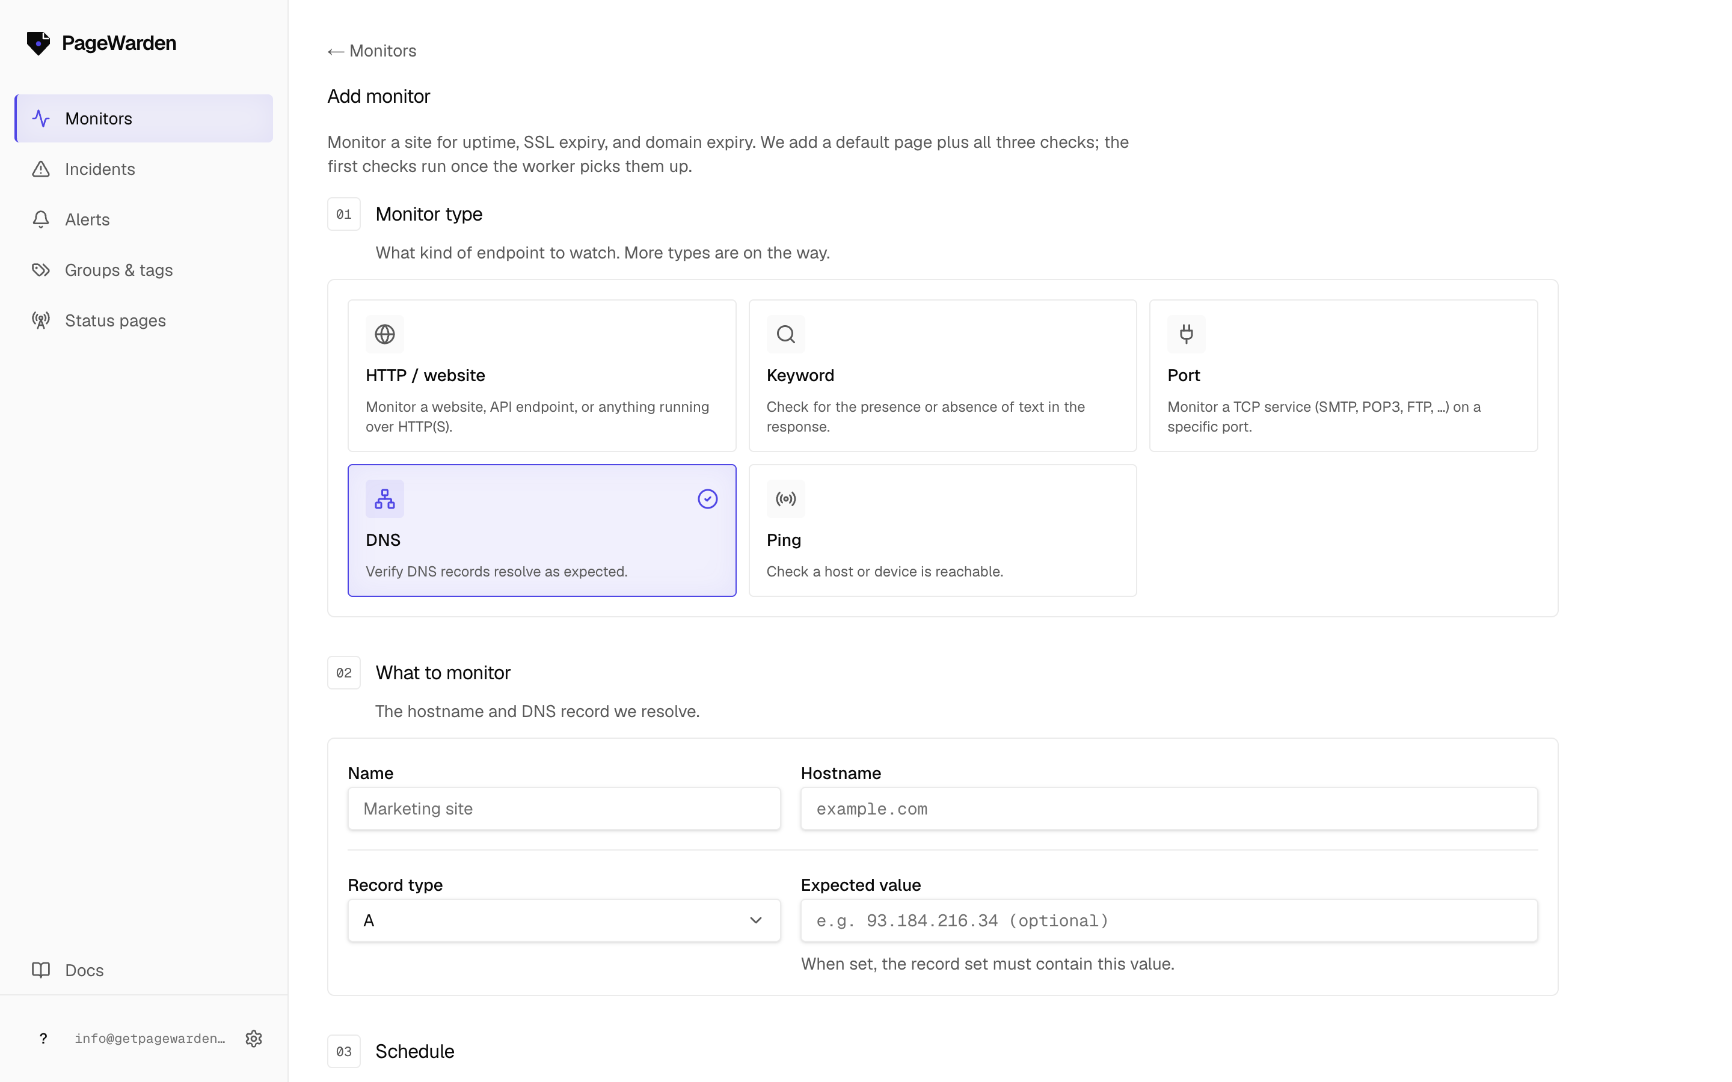Click the Record type label
The image size is (1732, 1082).
[x=395, y=884]
